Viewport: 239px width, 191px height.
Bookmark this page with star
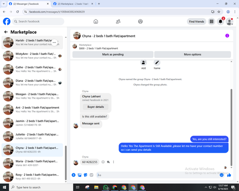tap(219, 12)
